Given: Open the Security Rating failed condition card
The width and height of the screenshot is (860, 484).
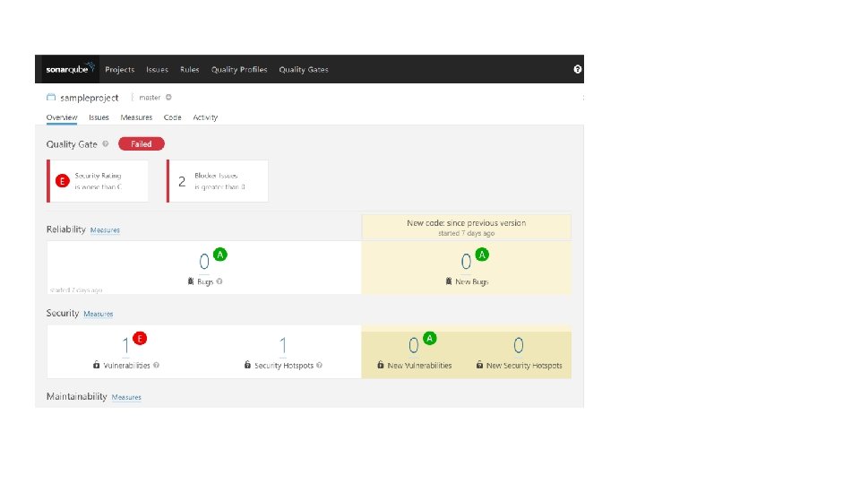Looking at the screenshot, I should pyautogui.click(x=98, y=181).
